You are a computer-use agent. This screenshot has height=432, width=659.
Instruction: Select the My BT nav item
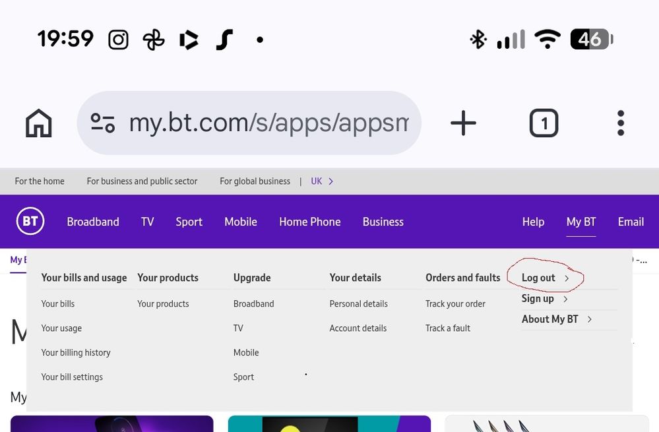pos(581,222)
